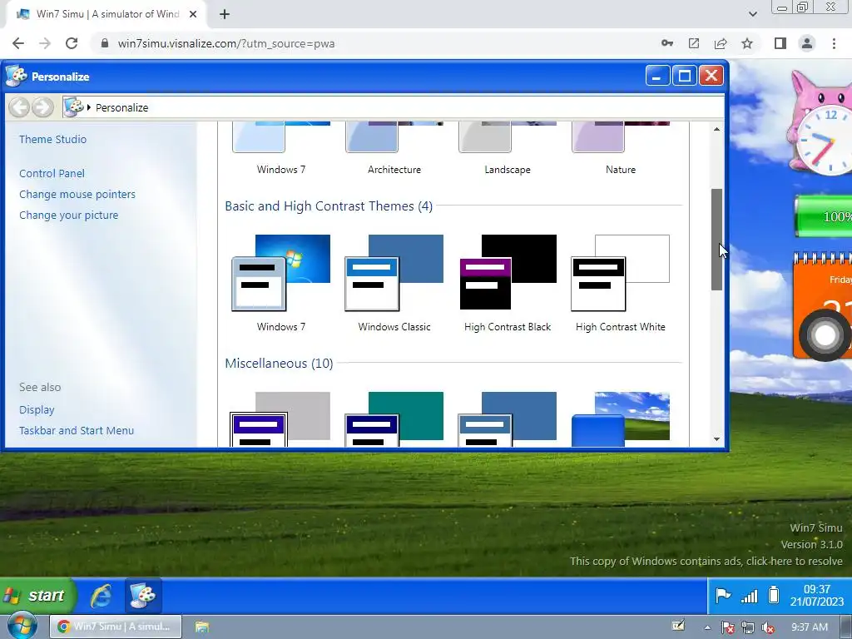Open Display settings link

(37, 409)
